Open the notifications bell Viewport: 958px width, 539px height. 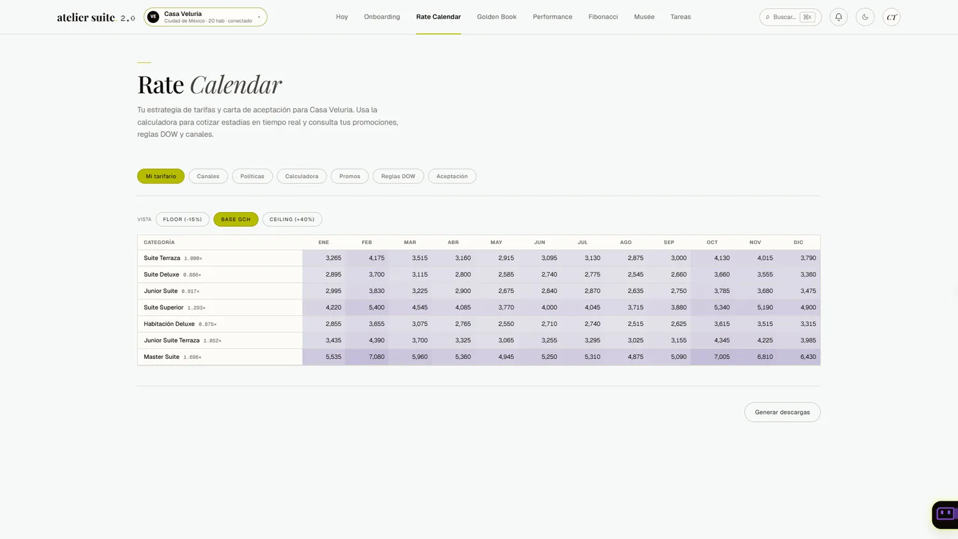pos(839,17)
